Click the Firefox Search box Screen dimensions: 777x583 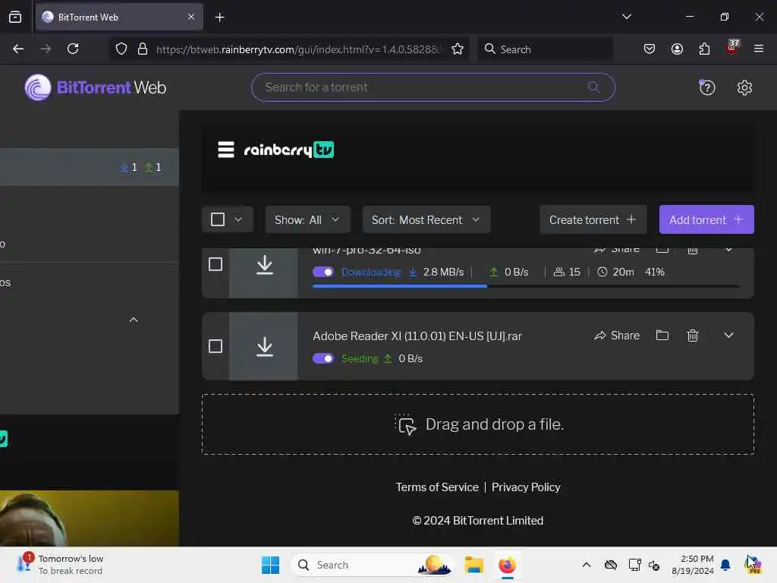point(545,49)
